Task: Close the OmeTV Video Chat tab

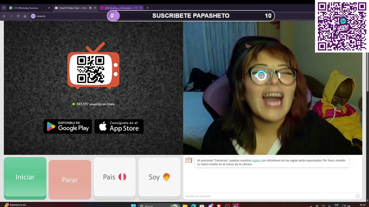Action: click(95, 8)
